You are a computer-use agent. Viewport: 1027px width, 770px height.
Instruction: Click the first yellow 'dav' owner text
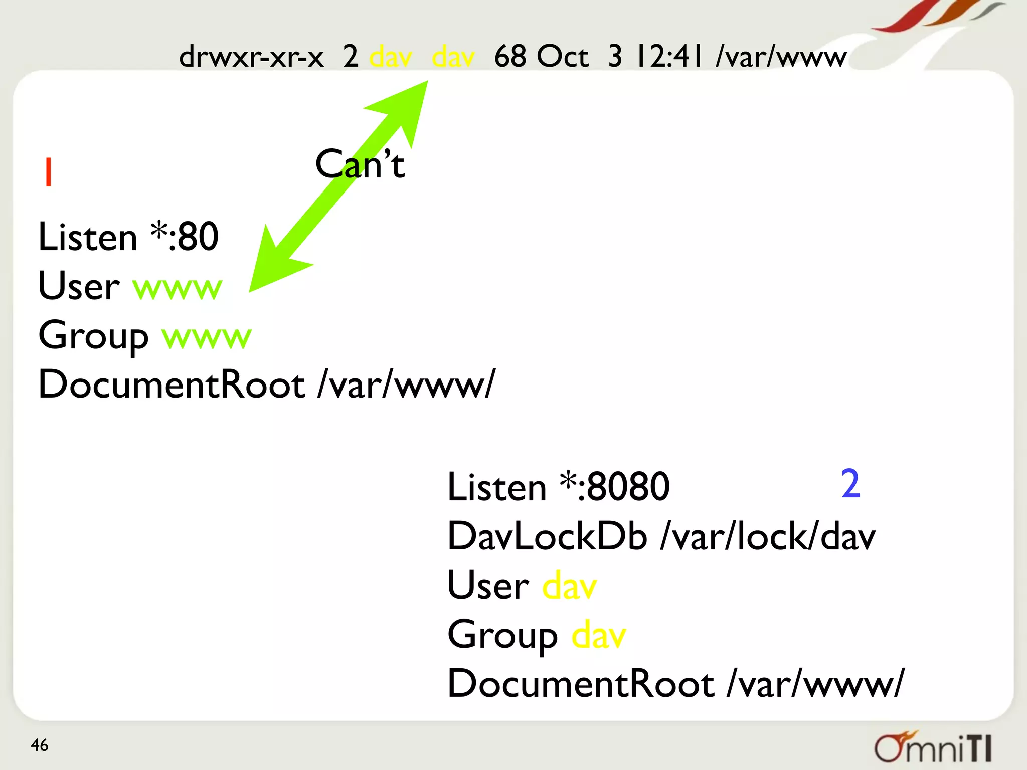click(391, 56)
